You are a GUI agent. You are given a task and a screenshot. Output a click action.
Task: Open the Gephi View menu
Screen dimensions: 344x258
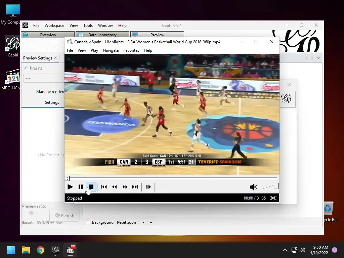(x=74, y=26)
